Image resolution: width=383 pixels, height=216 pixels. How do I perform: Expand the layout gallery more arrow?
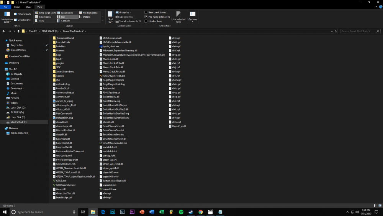102,21
